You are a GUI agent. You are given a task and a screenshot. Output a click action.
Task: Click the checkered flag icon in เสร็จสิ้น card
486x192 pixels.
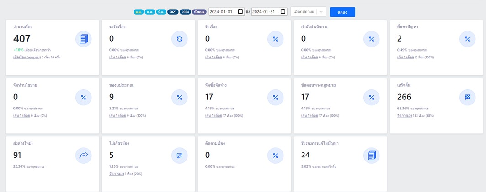pyautogui.click(x=467, y=97)
